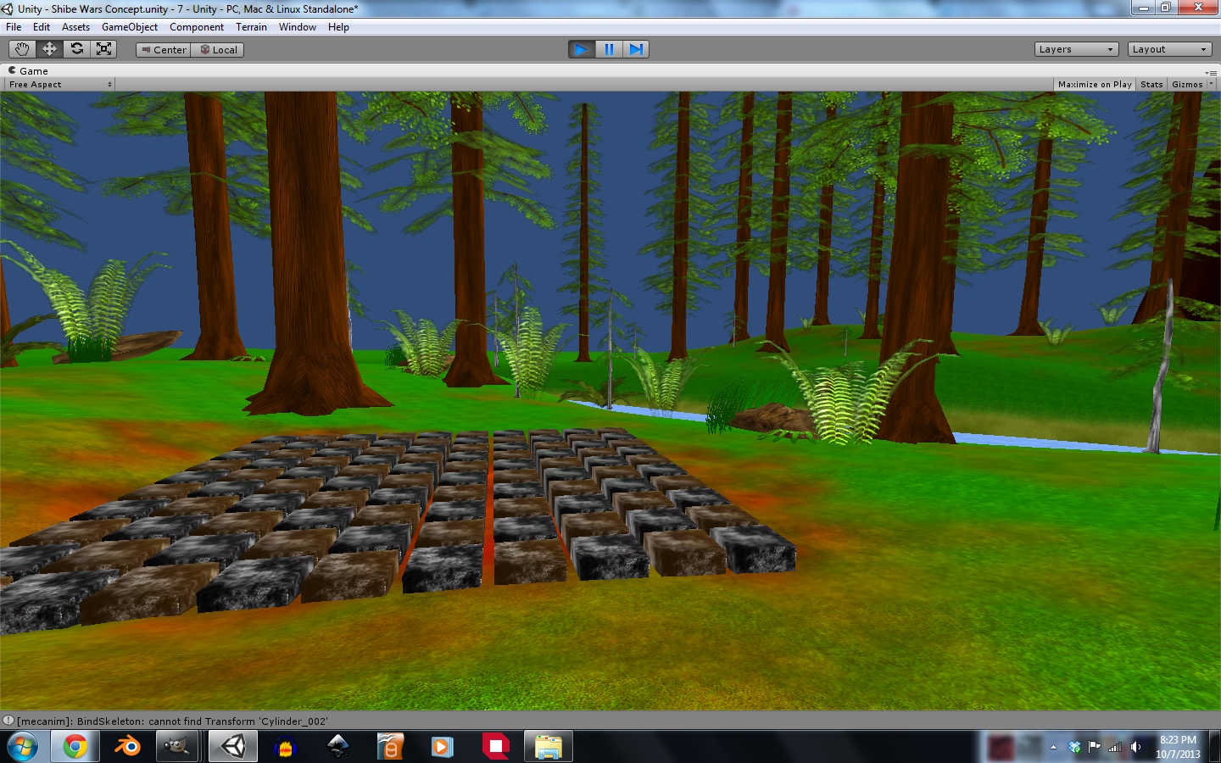Toggle Maximize on Play
1221x763 pixels.
[1095, 84]
